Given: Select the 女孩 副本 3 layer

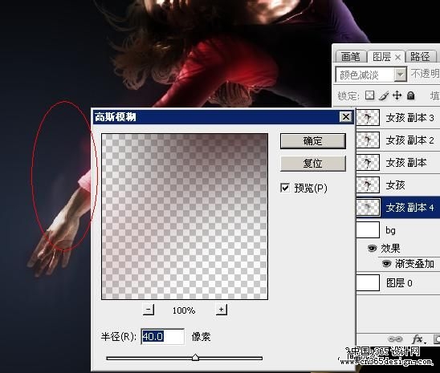Looking at the screenshot, I should [398, 118].
